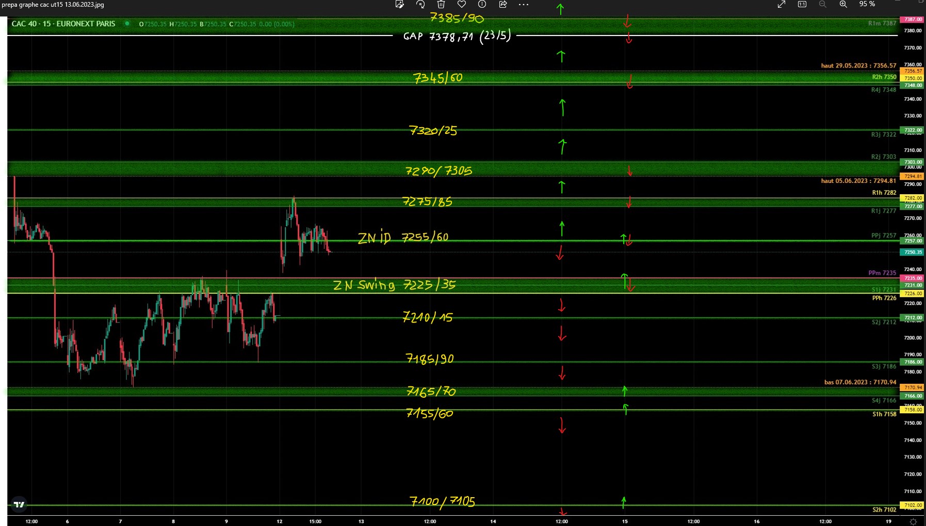Show actual size with the 1:1 icon

pos(802,4)
